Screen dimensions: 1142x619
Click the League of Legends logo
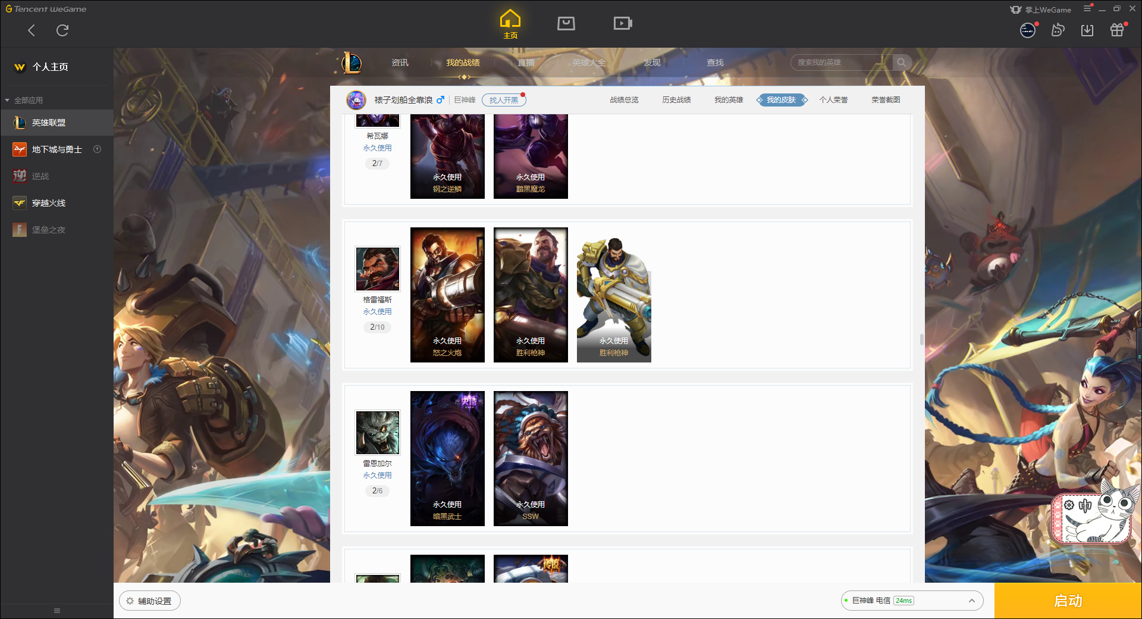pyautogui.click(x=352, y=62)
